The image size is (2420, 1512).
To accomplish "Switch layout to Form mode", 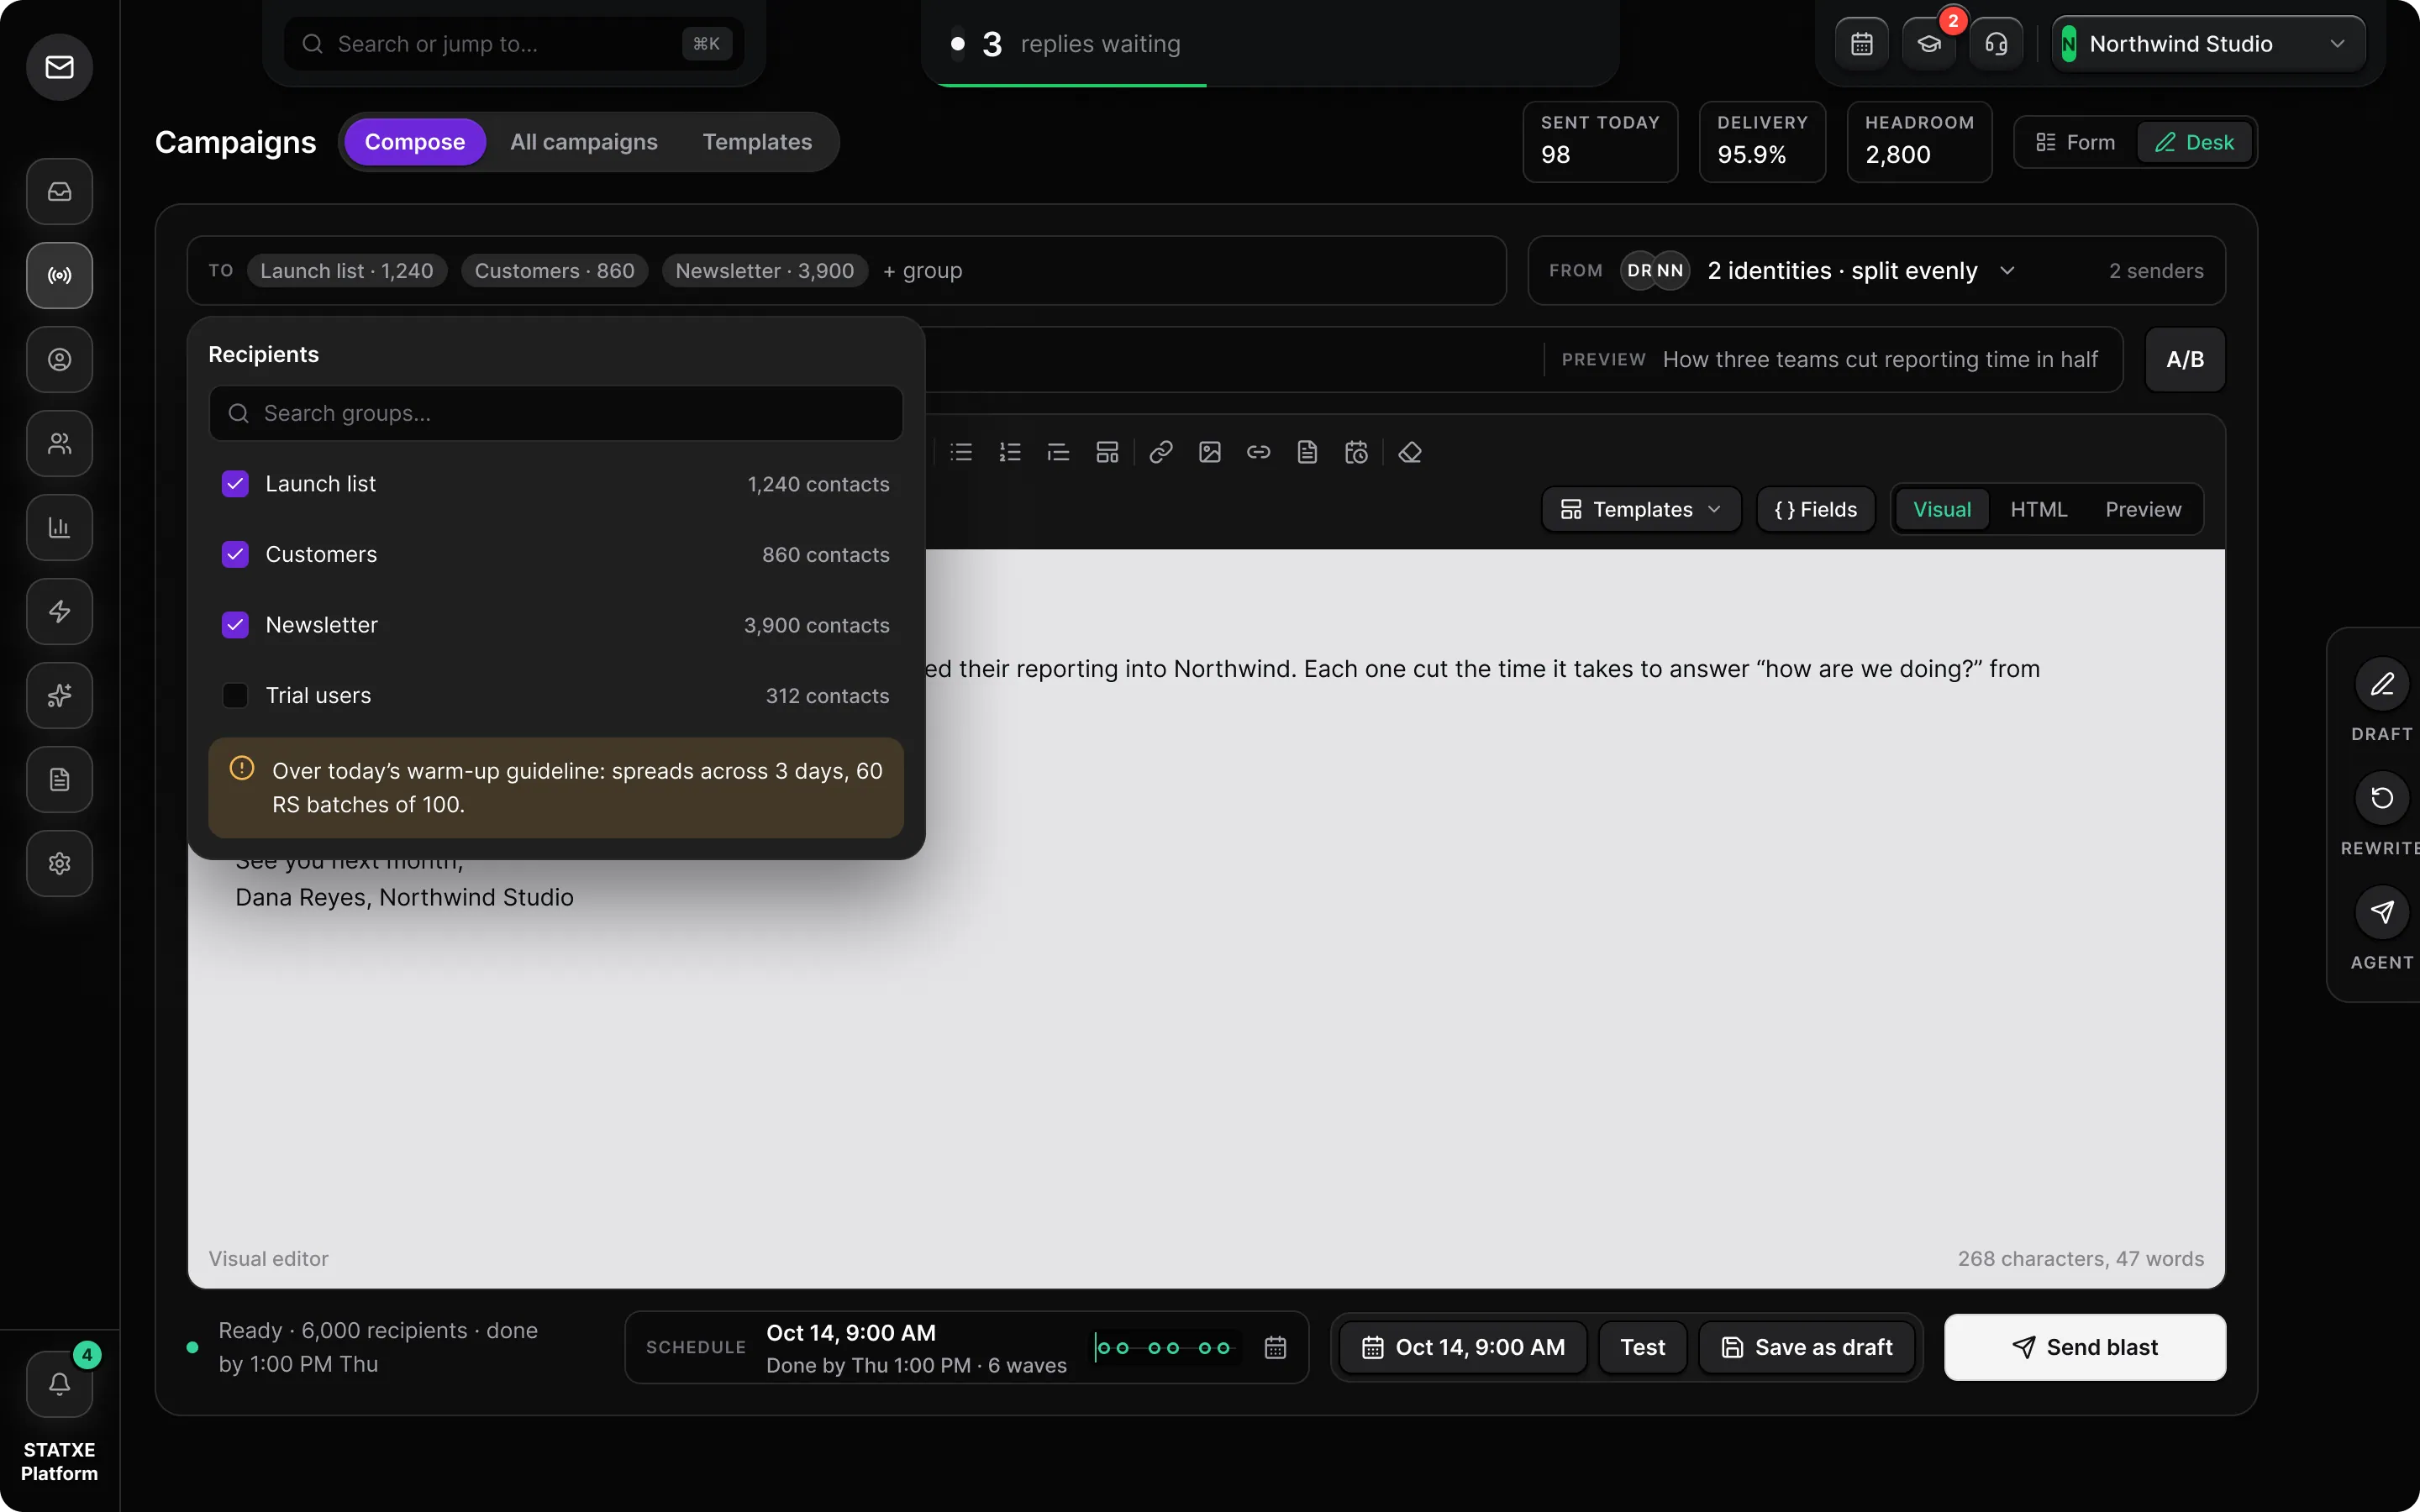I will [x=2076, y=142].
